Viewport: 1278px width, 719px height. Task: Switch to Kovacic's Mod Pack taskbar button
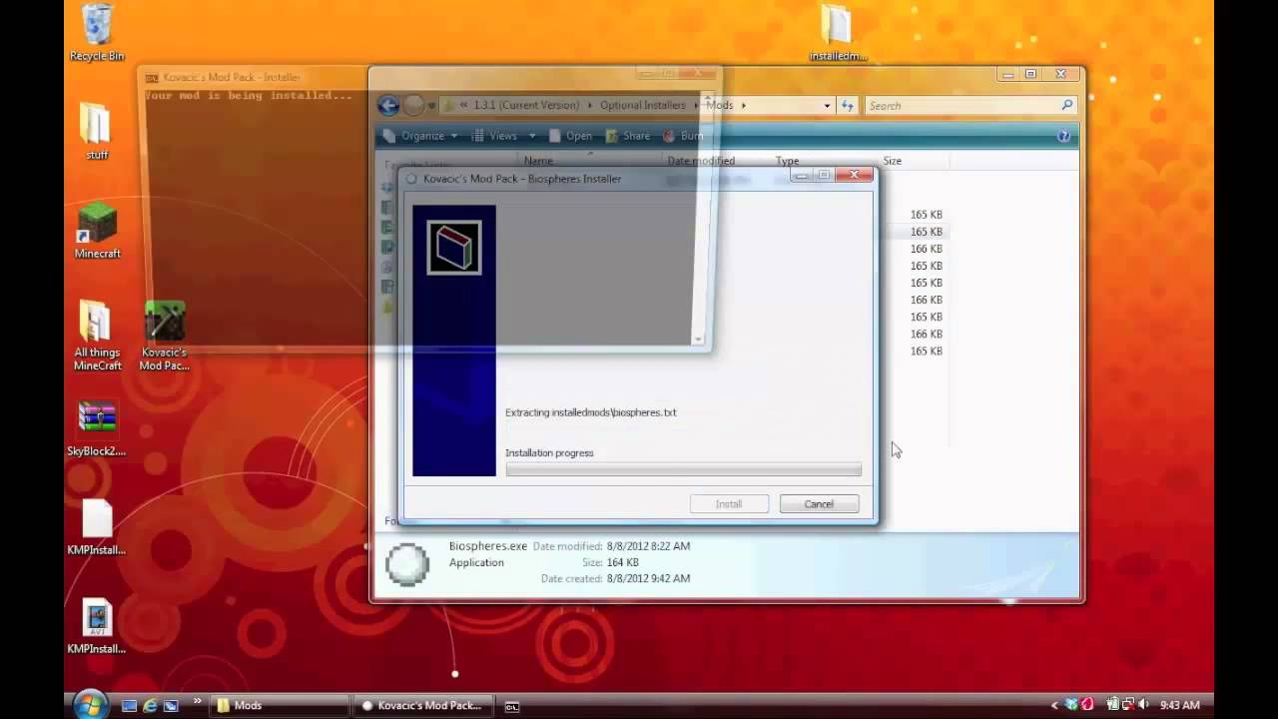(x=423, y=705)
